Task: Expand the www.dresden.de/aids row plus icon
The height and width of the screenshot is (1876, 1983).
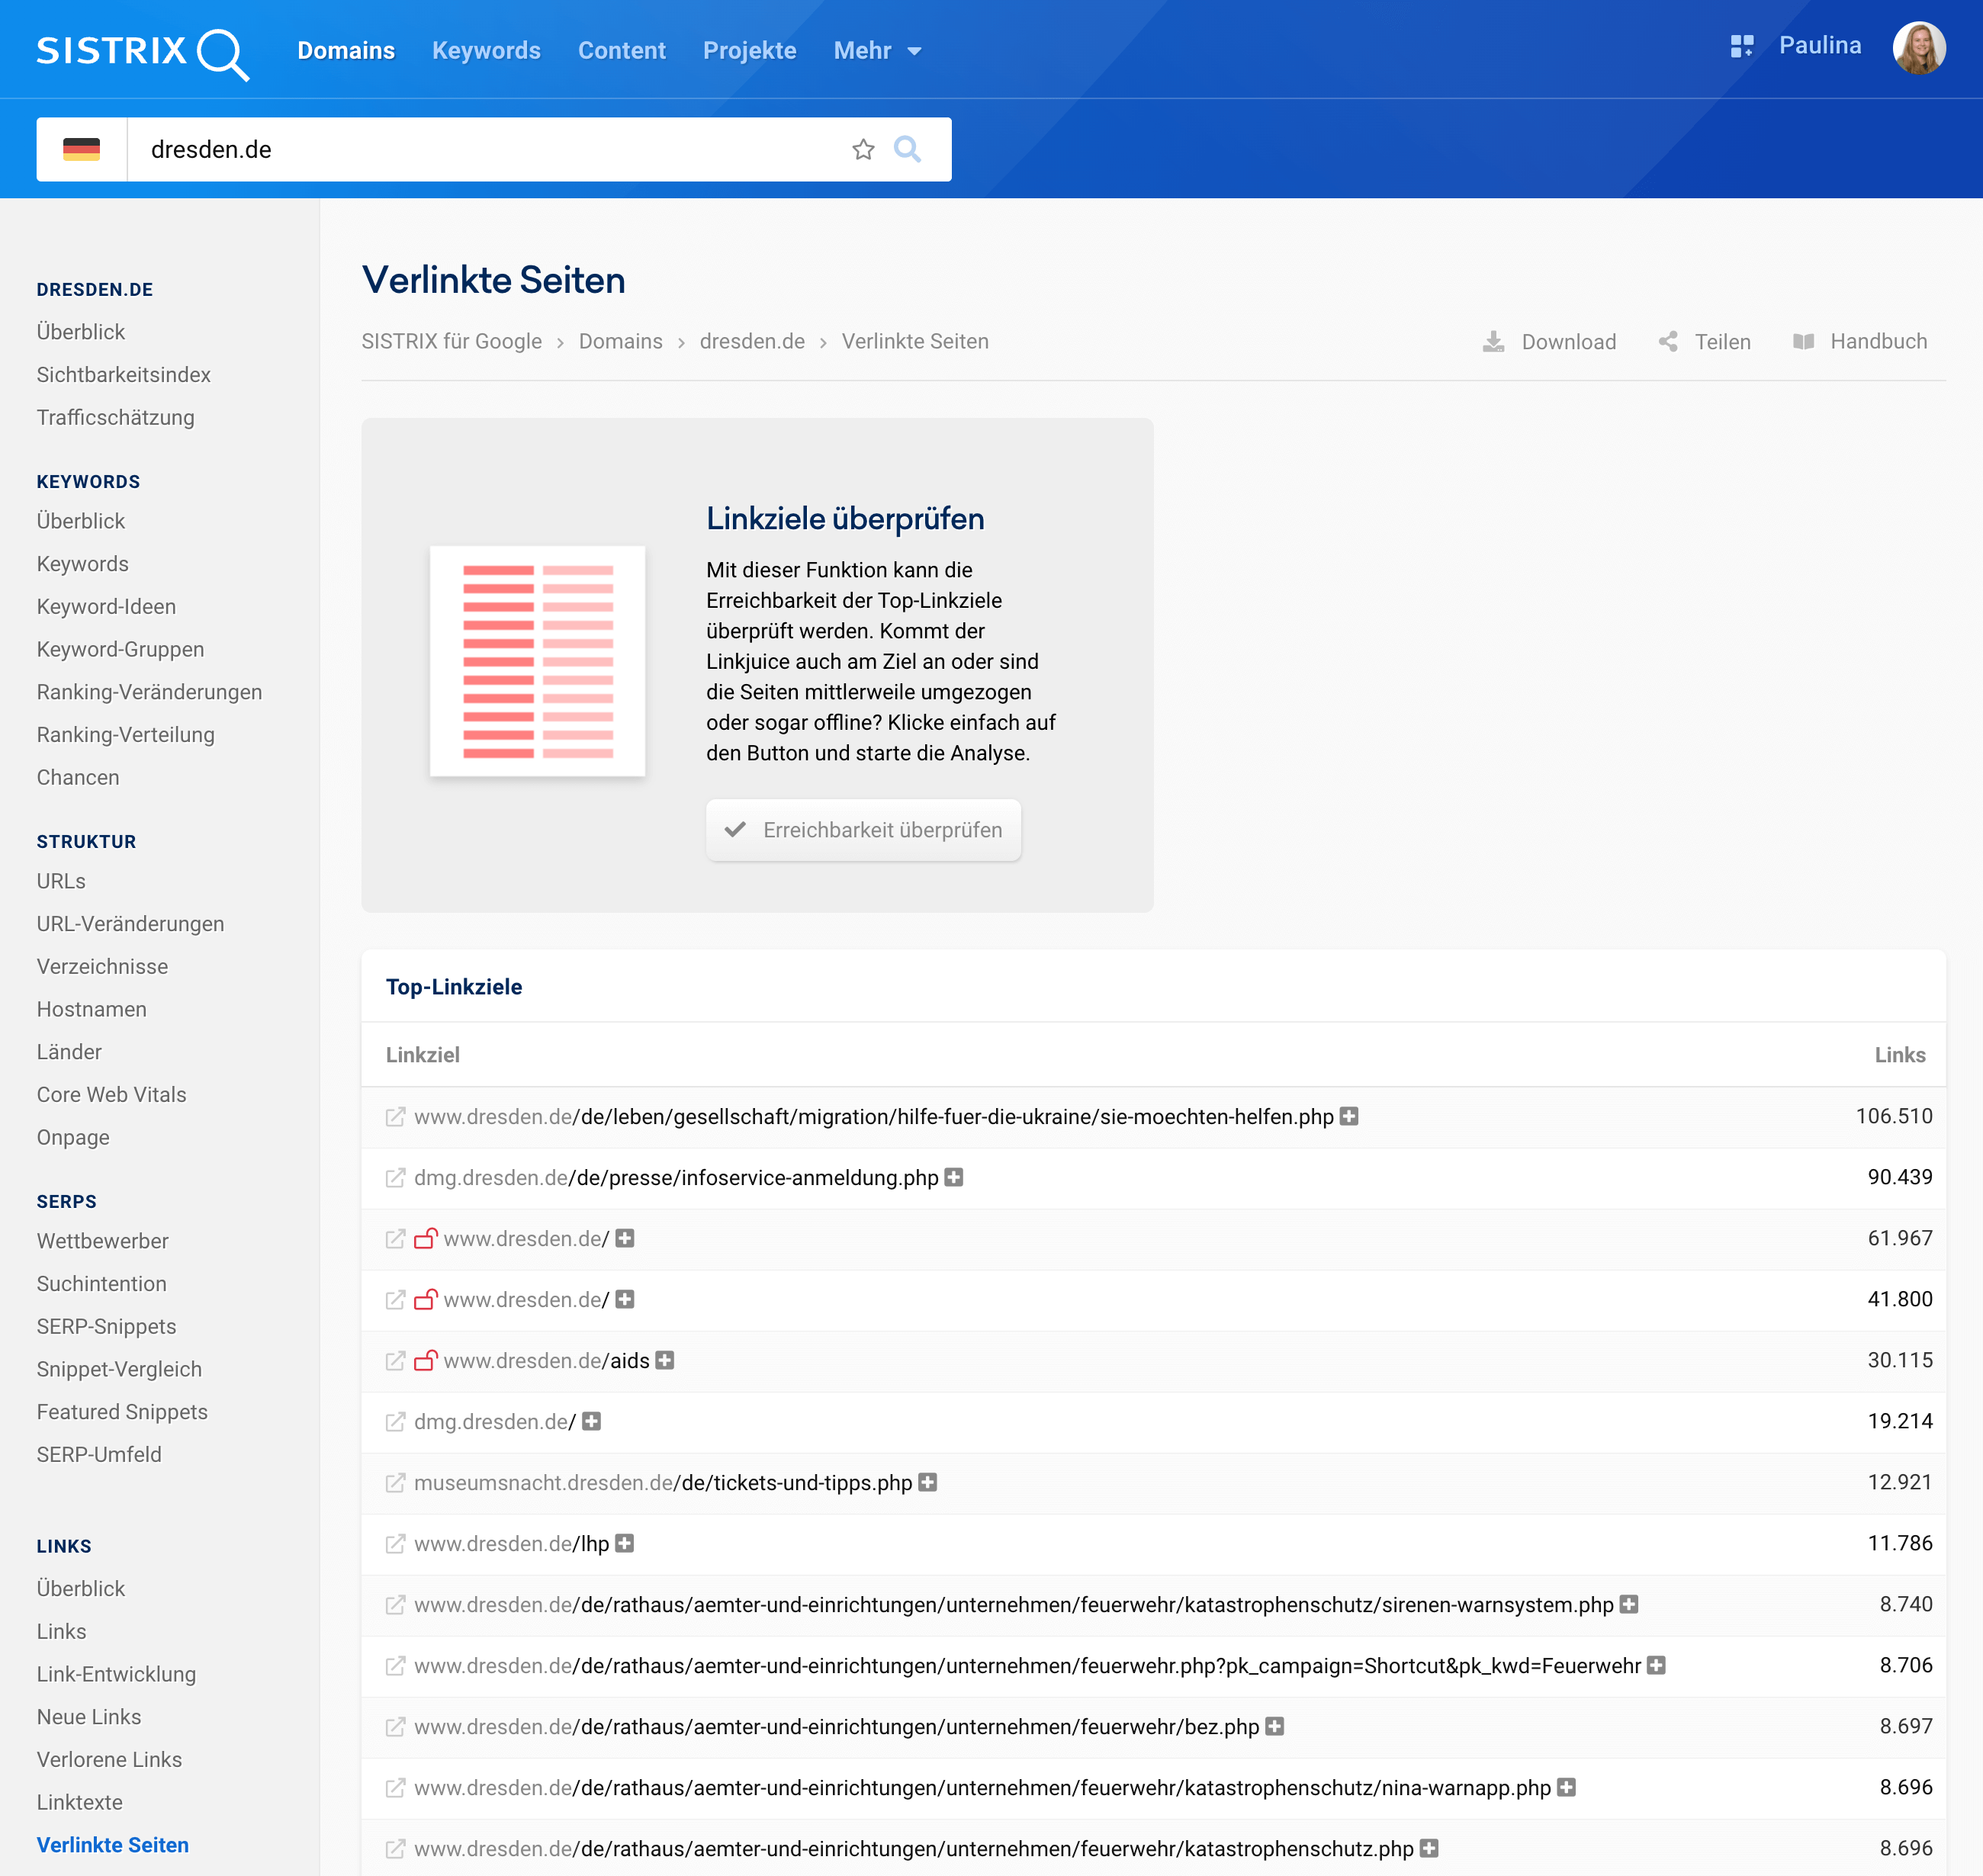Action: 665,1361
